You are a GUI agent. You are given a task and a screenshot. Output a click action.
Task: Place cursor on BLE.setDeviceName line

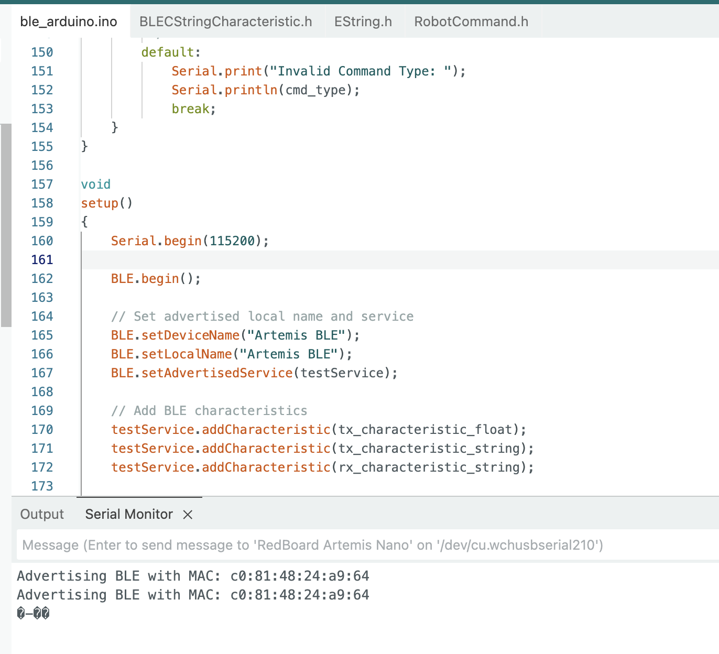(x=235, y=335)
